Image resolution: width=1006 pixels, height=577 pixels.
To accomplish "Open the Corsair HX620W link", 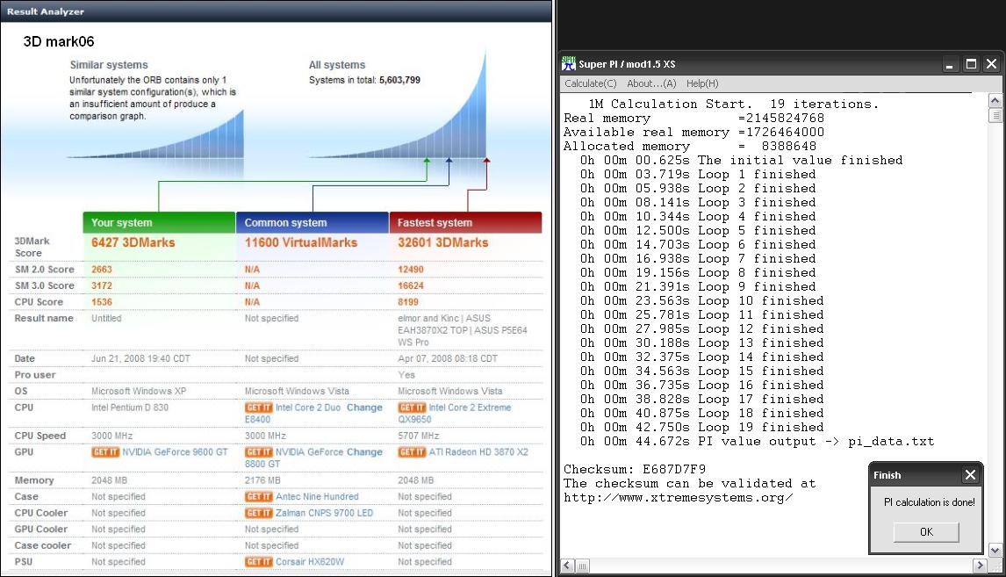I will (x=310, y=561).
